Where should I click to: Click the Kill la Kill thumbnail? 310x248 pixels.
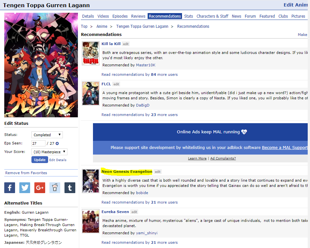click(91, 53)
